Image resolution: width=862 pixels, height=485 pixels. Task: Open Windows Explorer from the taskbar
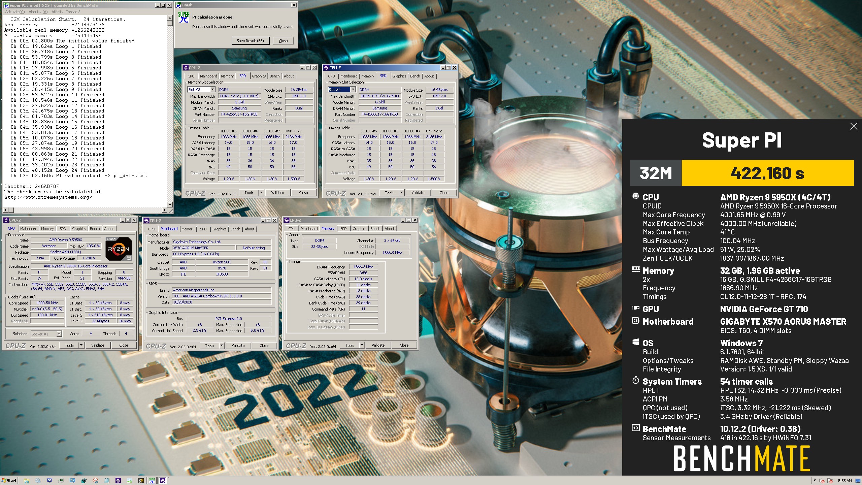pos(27,481)
